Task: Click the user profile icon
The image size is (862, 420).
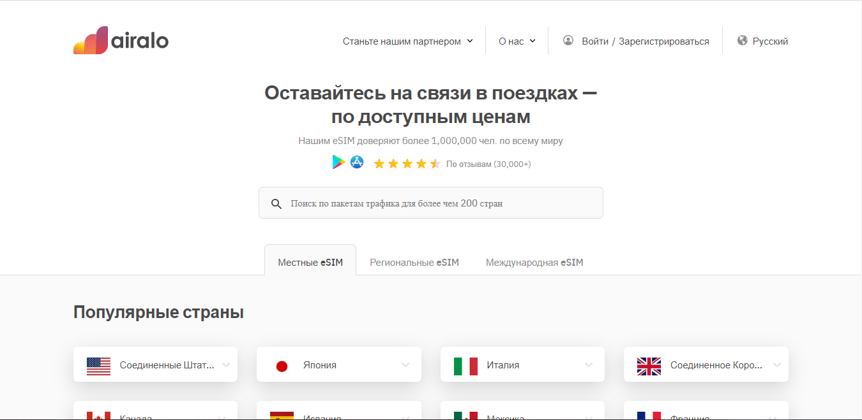Action: [568, 41]
